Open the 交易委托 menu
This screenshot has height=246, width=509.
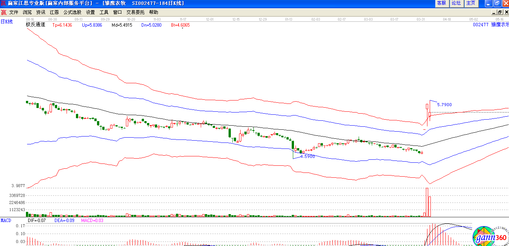point(135,12)
